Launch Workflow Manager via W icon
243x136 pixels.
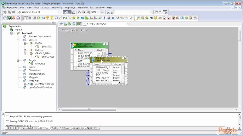tap(13, 18)
